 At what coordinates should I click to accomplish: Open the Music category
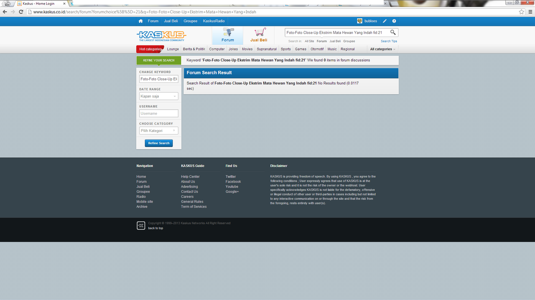pyautogui.click(x=332, y=49)
